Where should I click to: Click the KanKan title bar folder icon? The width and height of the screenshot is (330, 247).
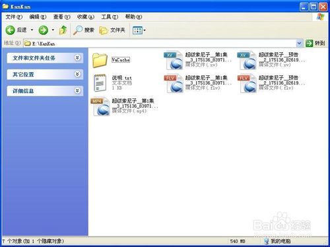point(5,7)
